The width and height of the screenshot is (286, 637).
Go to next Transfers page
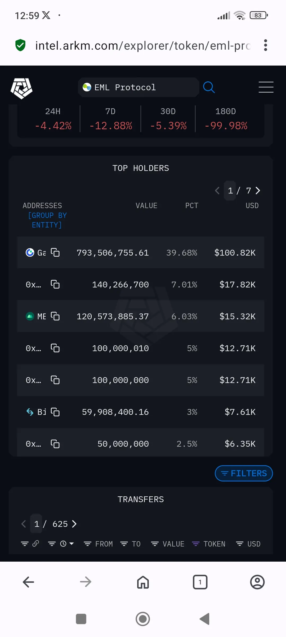pyautogui.click(x=74, y=524)
